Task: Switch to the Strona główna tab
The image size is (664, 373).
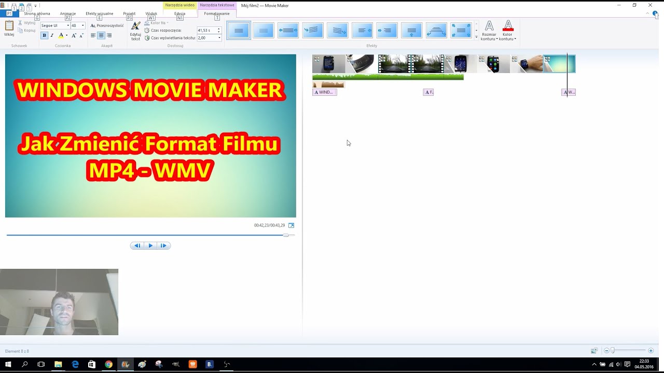Action: pos(37,13)
